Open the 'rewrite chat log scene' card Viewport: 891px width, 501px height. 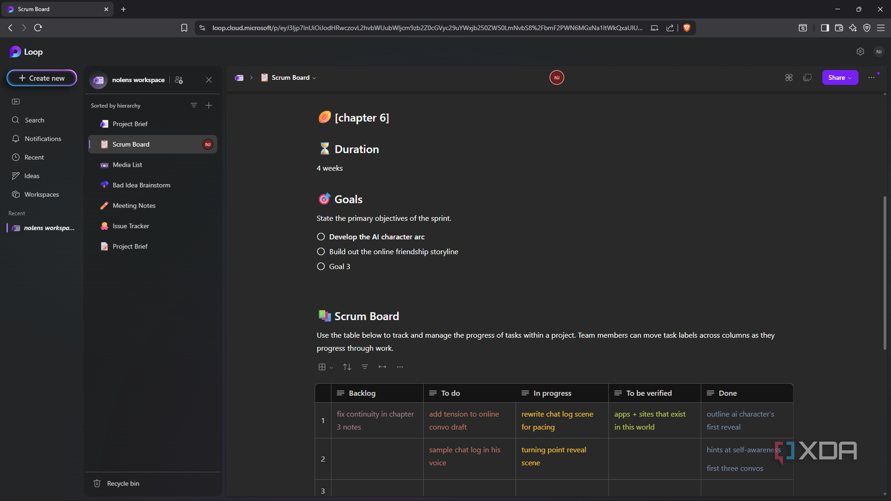(557, 420)
